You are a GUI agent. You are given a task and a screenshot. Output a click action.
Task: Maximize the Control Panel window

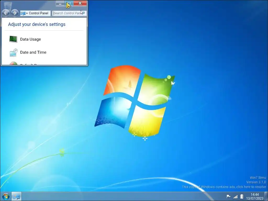point(69,4)
